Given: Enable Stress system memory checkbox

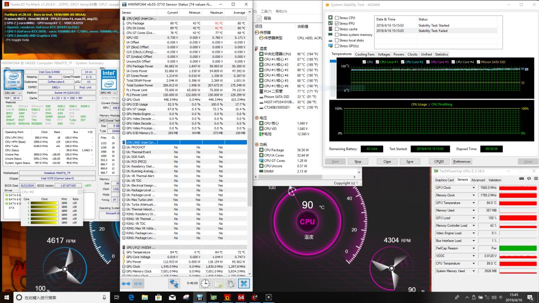Looking at the screenshot, I should 337,35.
